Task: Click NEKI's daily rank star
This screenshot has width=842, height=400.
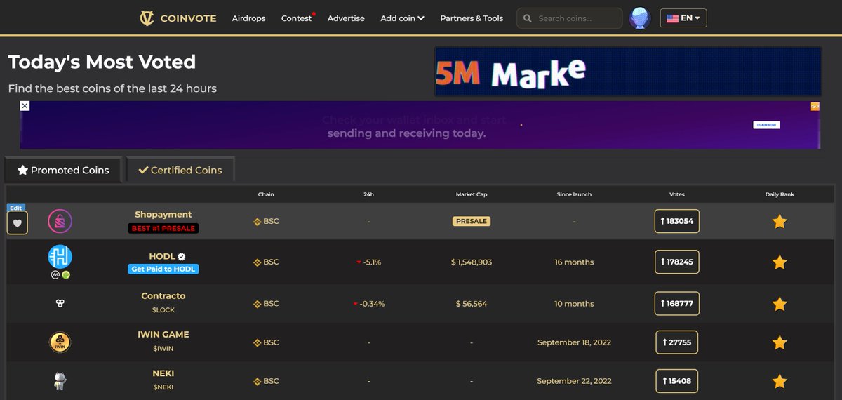Action: pyautogui.click(x=780, y=381)
